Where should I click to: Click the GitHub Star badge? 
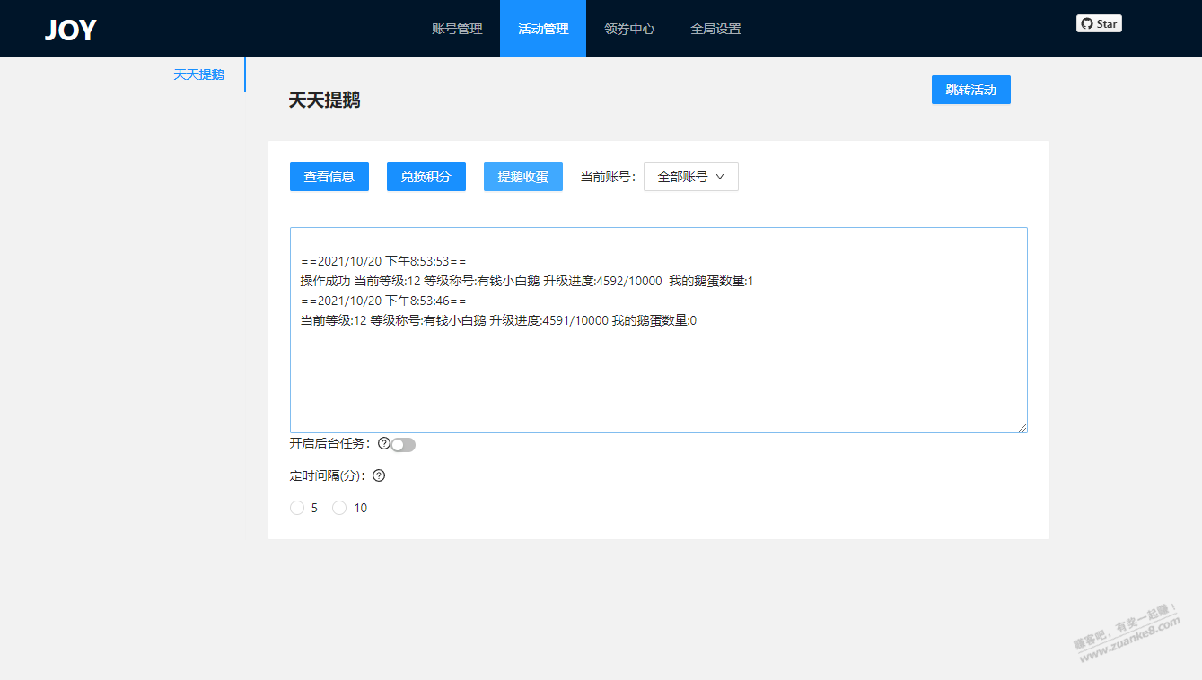pyautogui.click(x=1099, y=23)
